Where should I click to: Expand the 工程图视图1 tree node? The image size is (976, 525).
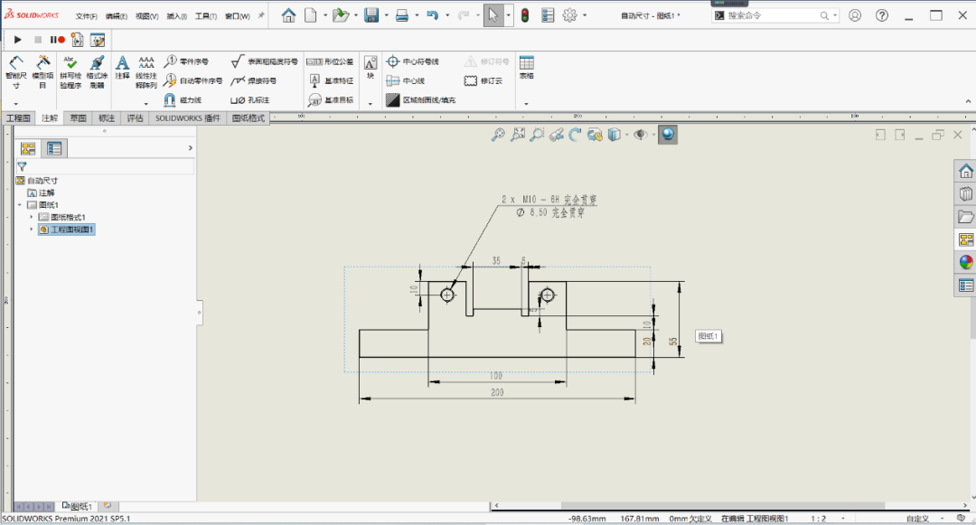[31, 230]
